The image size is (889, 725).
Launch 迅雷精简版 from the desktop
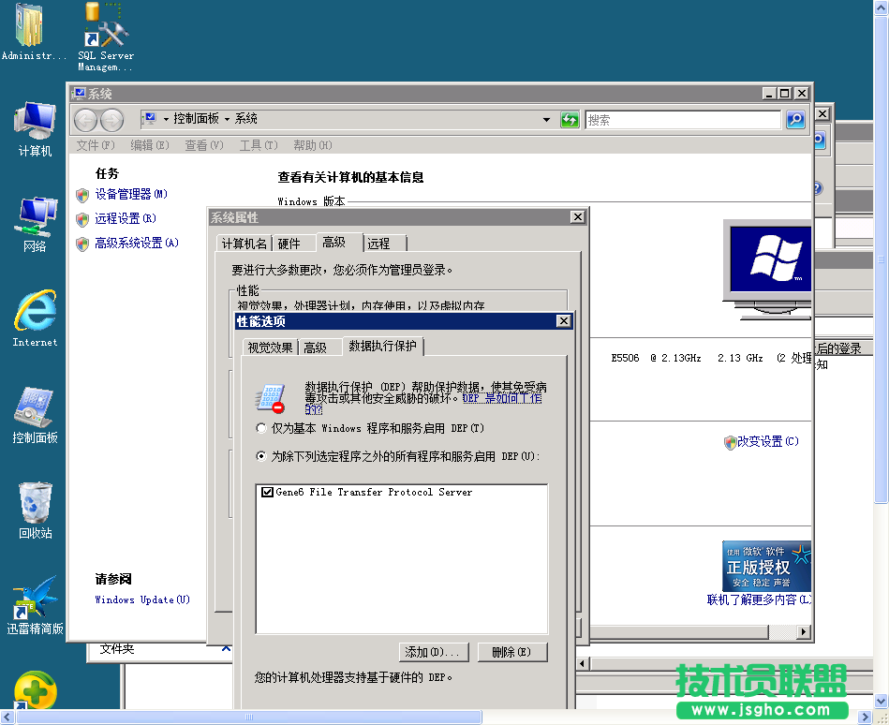pyautogui.click(x=33, y=604)
